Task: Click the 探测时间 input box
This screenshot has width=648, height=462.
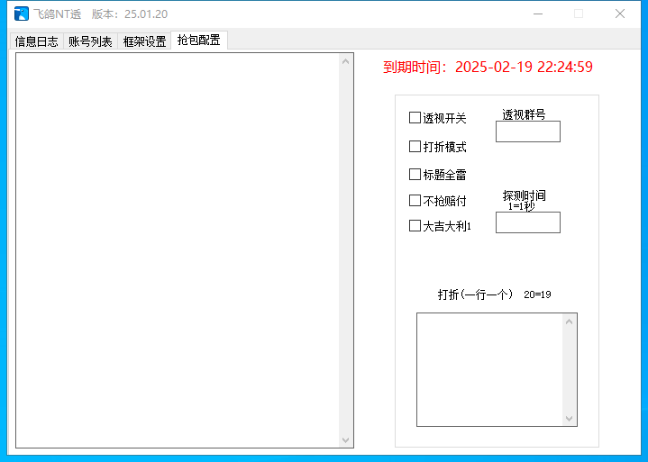Action: pyautogui.click(x=528, y=222)
